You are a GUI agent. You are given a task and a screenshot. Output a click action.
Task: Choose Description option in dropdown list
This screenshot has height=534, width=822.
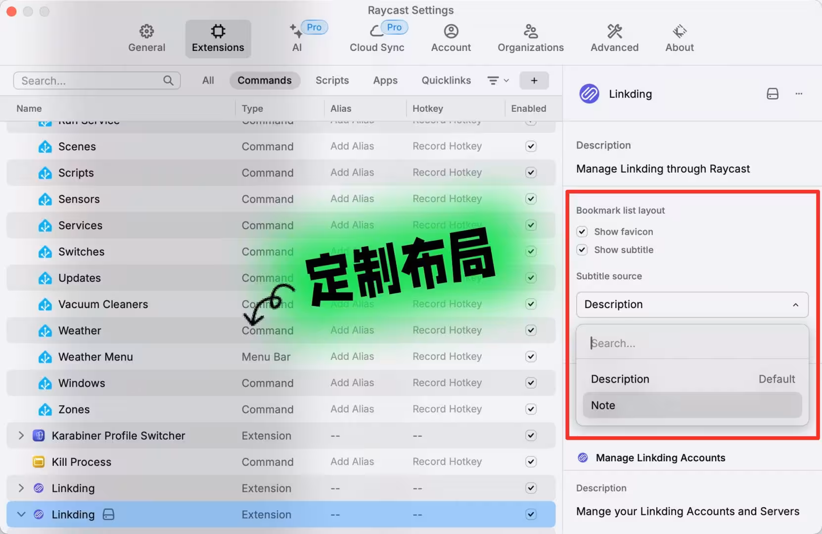pos(692,379)
